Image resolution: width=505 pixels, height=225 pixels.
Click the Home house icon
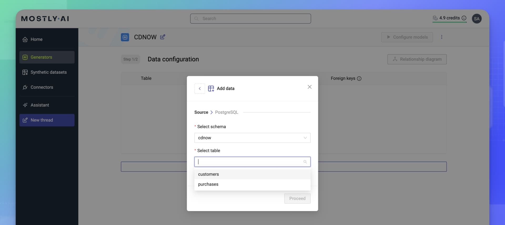[25, 39]
